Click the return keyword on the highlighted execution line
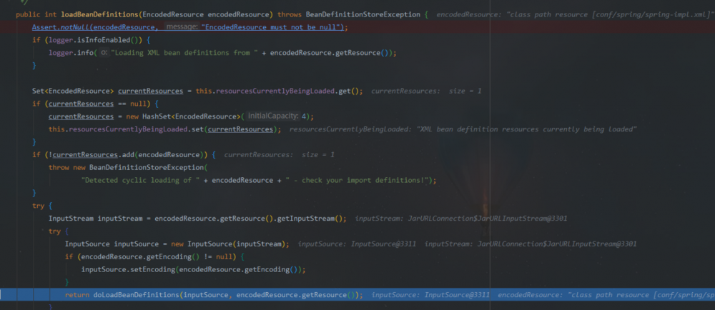The height and width of the screenshot is (310, 715). (77, 295)
